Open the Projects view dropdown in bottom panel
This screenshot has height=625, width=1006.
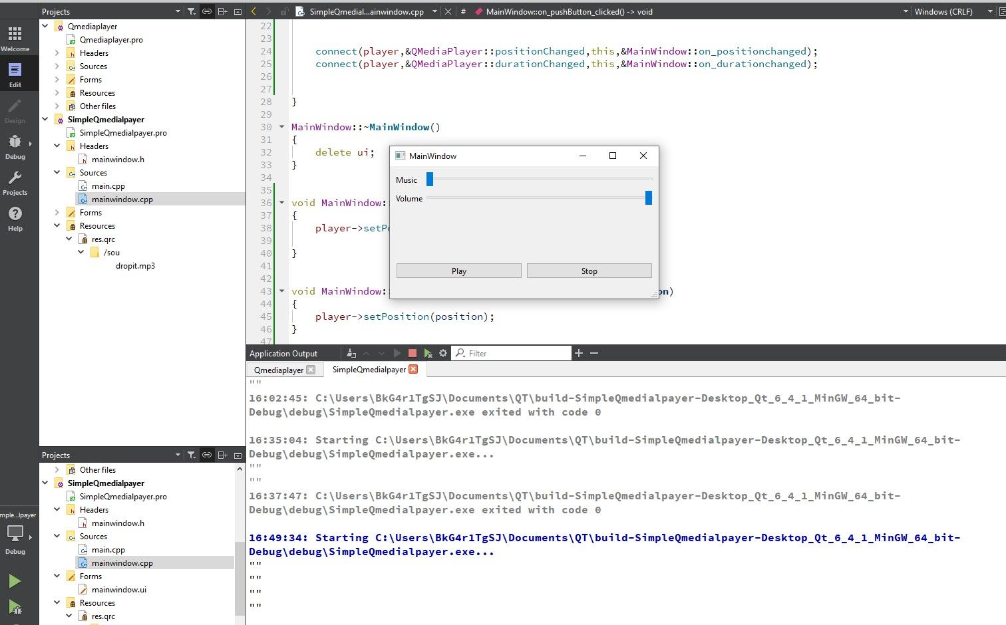pyautogui.click(x=178, y=455)
